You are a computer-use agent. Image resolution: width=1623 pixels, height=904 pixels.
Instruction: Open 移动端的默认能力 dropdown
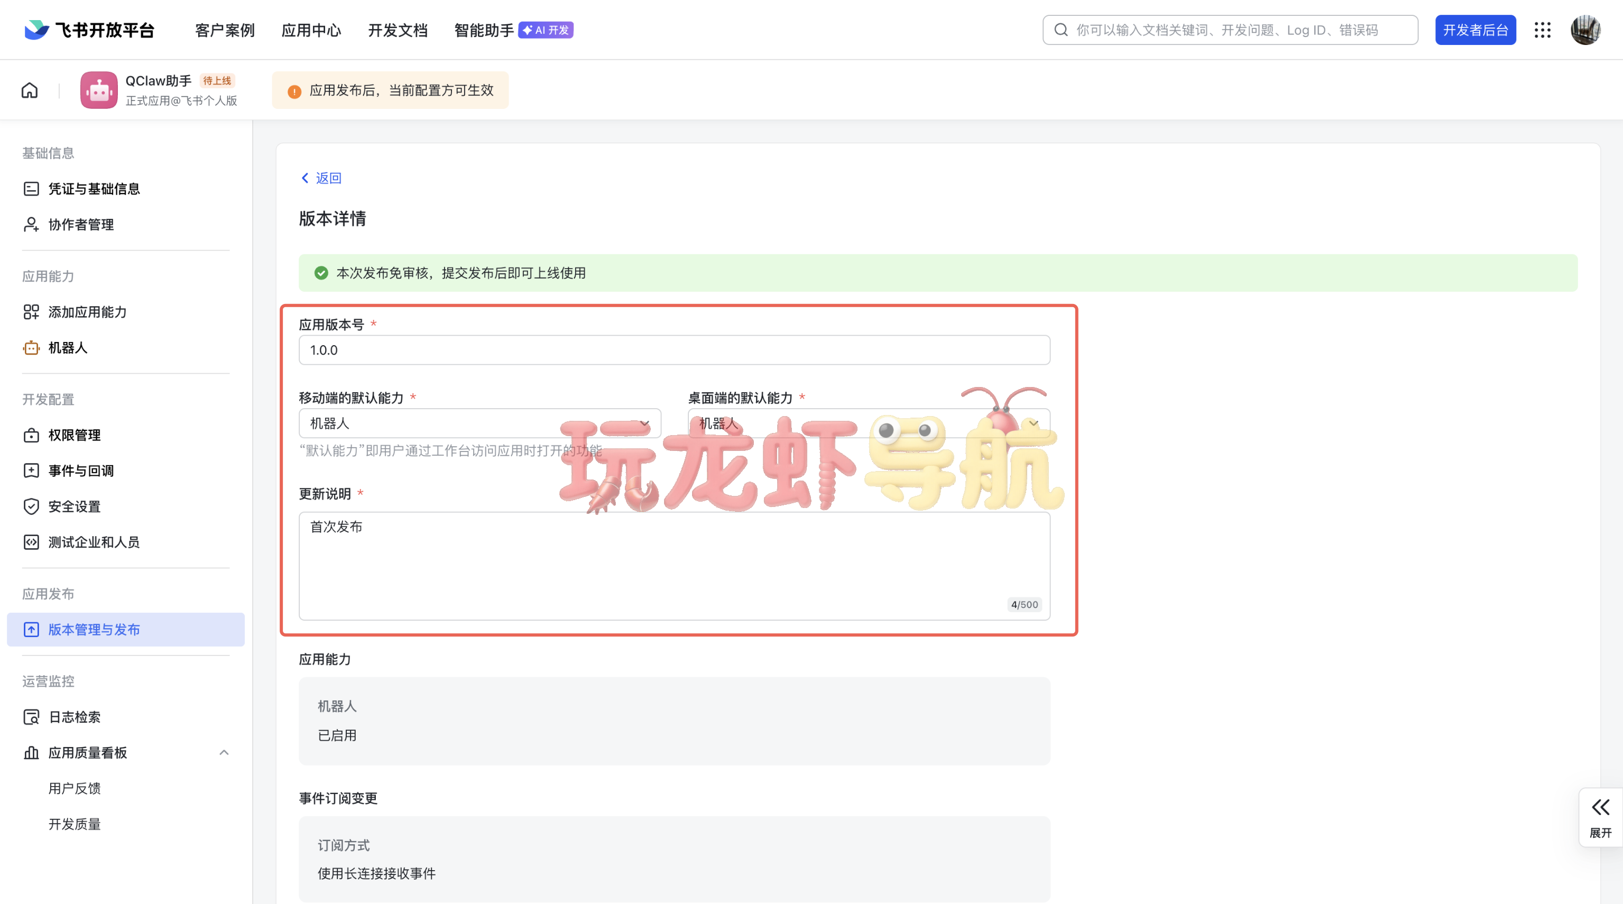coord(479,423)
